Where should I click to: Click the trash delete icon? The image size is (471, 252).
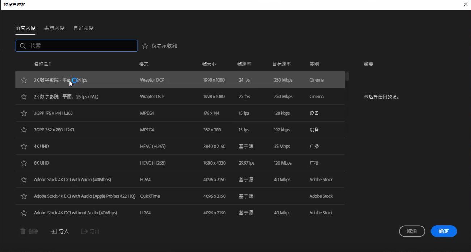coord(22,231)
